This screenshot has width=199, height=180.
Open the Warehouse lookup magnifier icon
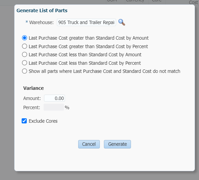[x=122, y=22]
